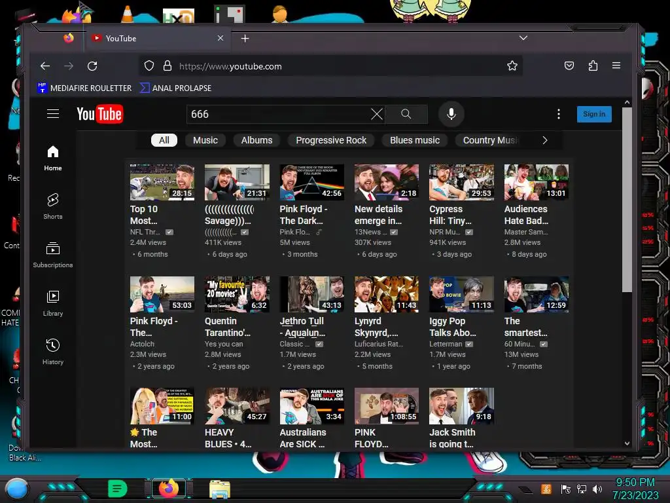670x503 pixels.
Task: Close the YouTube tab
Action: coord(220,38)
